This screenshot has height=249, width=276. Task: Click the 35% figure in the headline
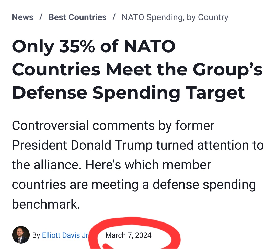pyautogui.click(x=77, y=46)
